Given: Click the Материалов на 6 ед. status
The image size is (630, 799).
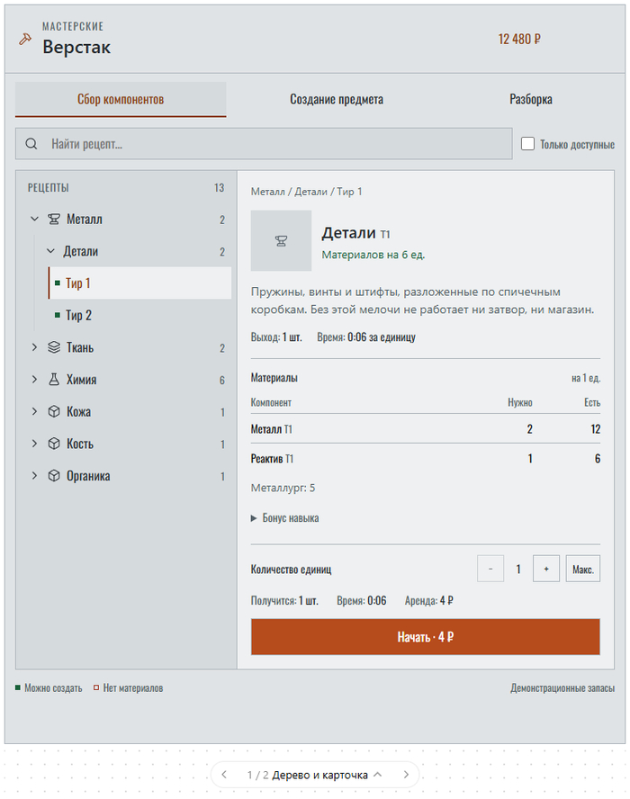Looking at the screenshot, I should coord(373,255).
